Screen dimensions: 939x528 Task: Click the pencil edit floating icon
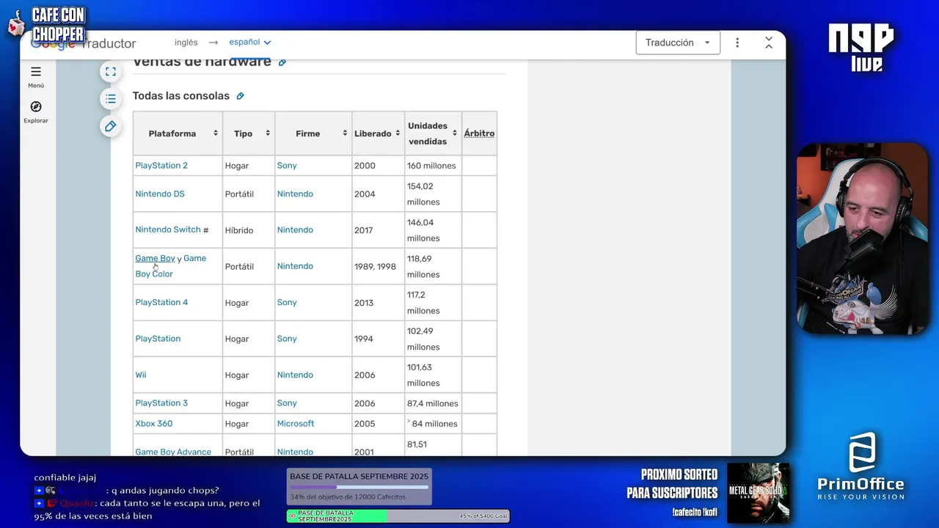click(x=111, y=126)
